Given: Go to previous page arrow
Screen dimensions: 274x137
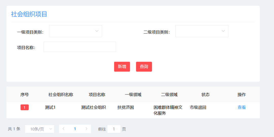Looking at the screenshot, I should pyautogui.click(x=63, y=129).
